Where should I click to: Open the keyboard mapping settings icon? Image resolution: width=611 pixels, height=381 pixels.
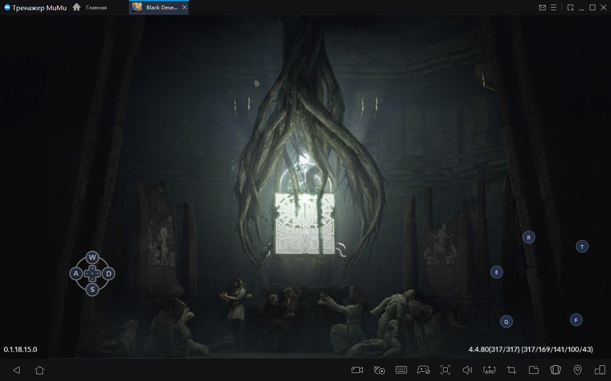401,370
